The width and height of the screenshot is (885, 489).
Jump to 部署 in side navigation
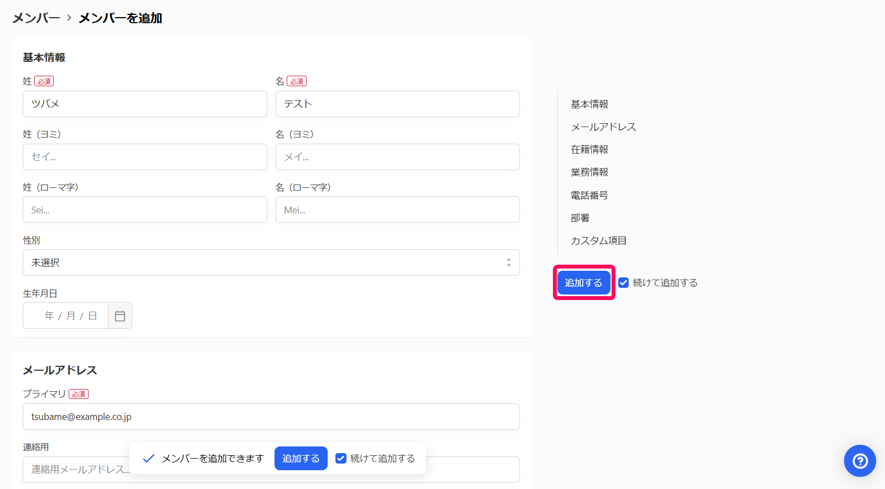pyautogui.click(x=580, y=218)
